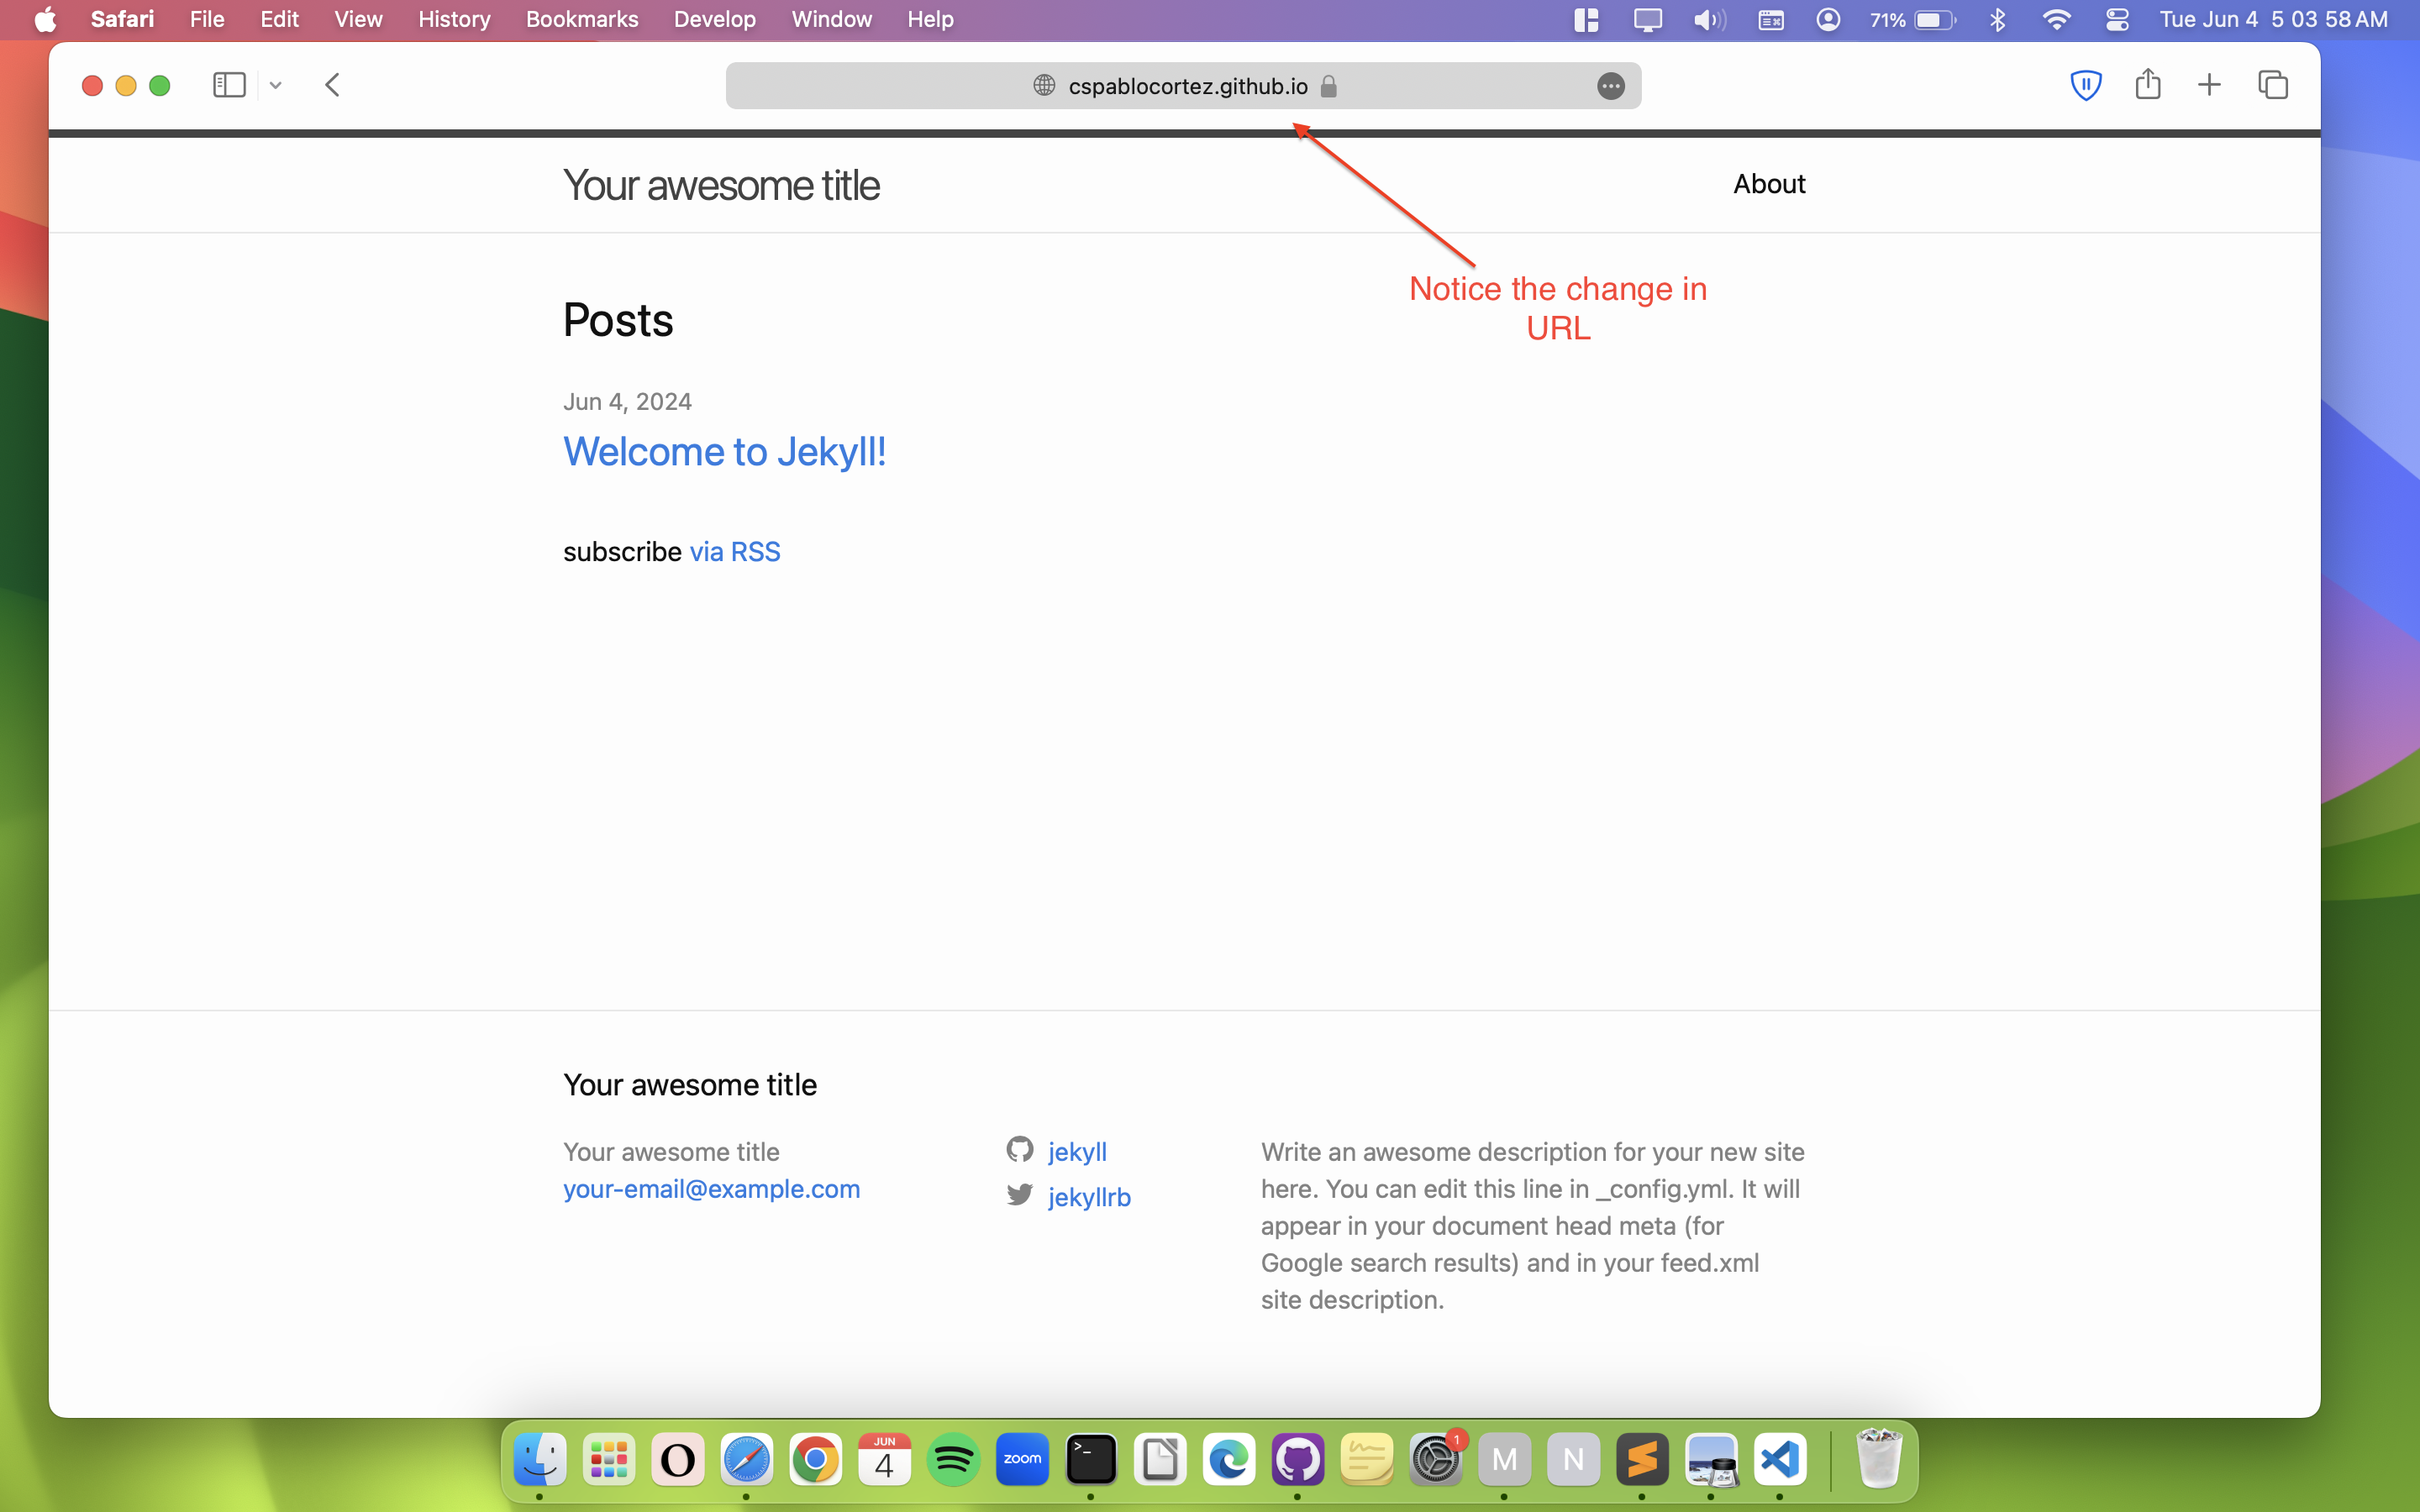Click the your-email@example.com link

711,1189
